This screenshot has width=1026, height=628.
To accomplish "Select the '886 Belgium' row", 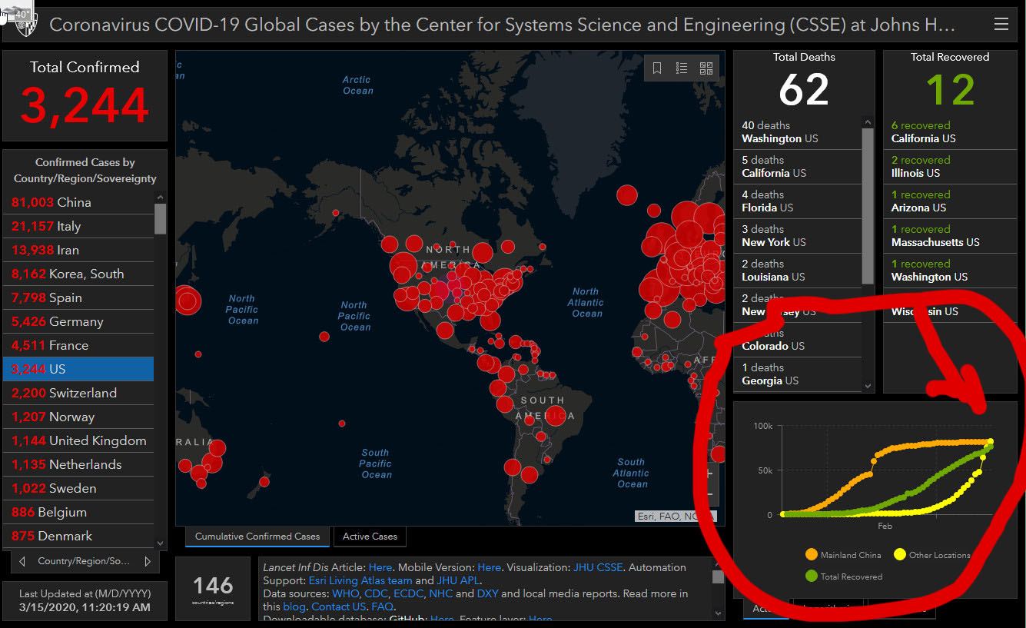I will [78, 512].
